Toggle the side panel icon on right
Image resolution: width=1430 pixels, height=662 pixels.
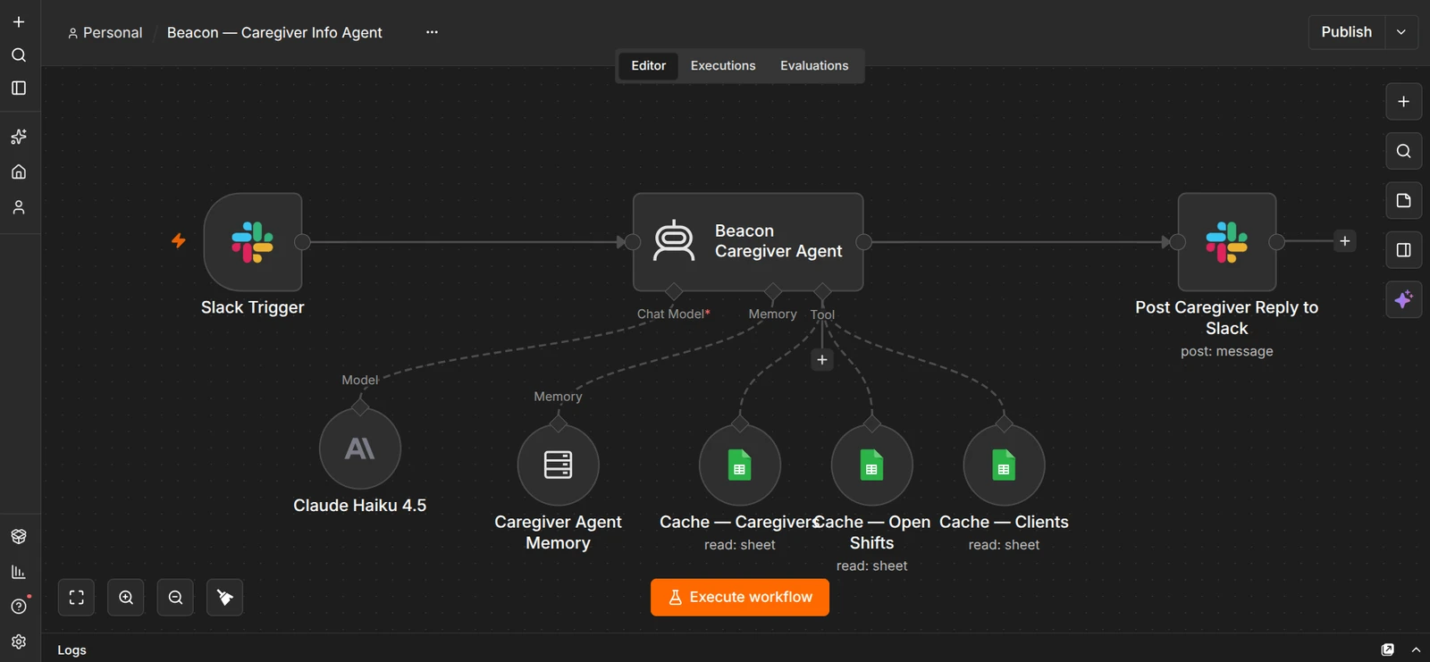tap(1404, 250)
